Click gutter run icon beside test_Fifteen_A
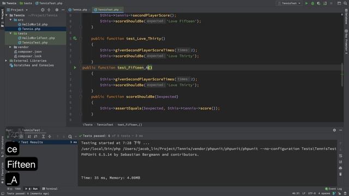 click(x=75, y=68)
